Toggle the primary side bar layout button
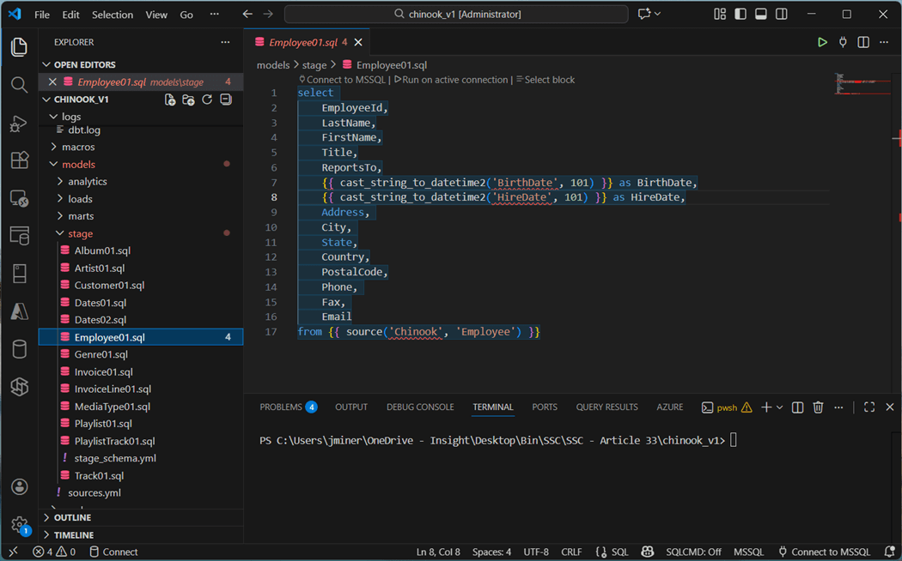Screen dimensions: 902x561 coord(740,15)
